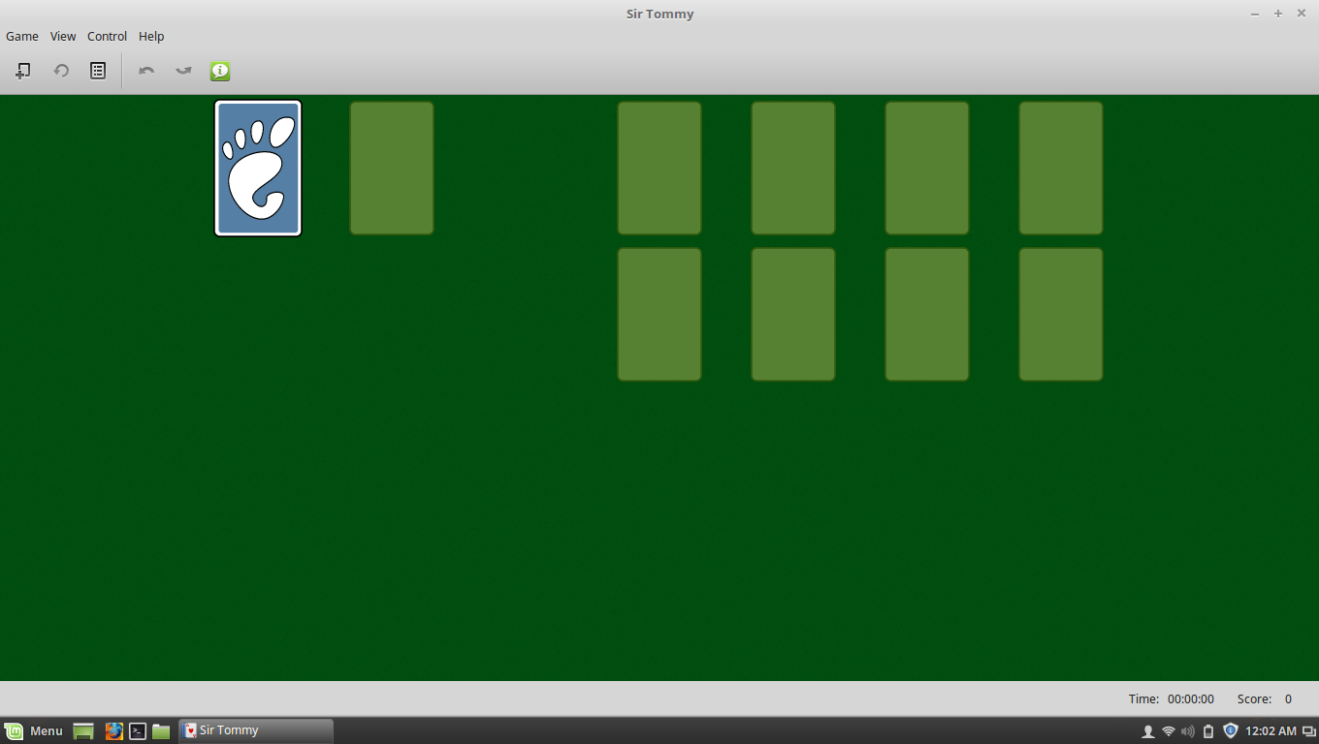Undo the last move
Screen dimensions: 1319x744
pos(145,70)
